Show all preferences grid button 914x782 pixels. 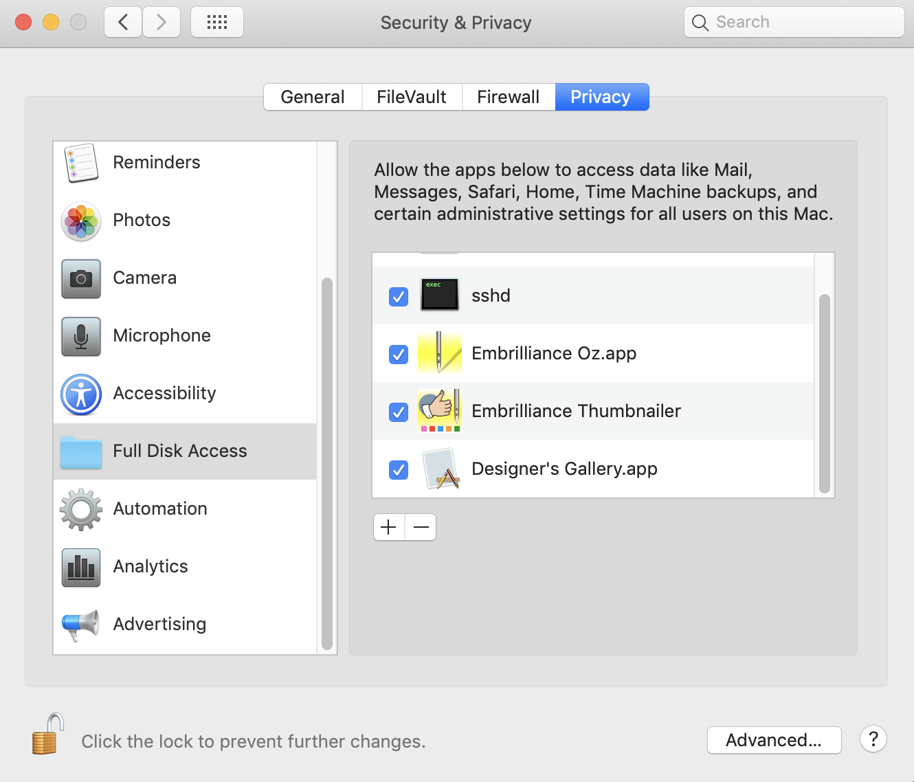click(217, 23)
